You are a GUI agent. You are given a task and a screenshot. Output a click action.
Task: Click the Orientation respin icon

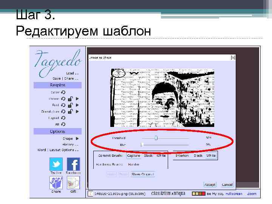(x=63, y=111)
